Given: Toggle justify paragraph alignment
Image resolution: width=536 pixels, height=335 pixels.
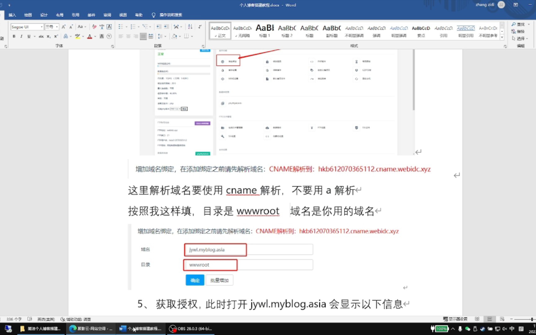Looking at the screenshot, I should pos(143,36).
